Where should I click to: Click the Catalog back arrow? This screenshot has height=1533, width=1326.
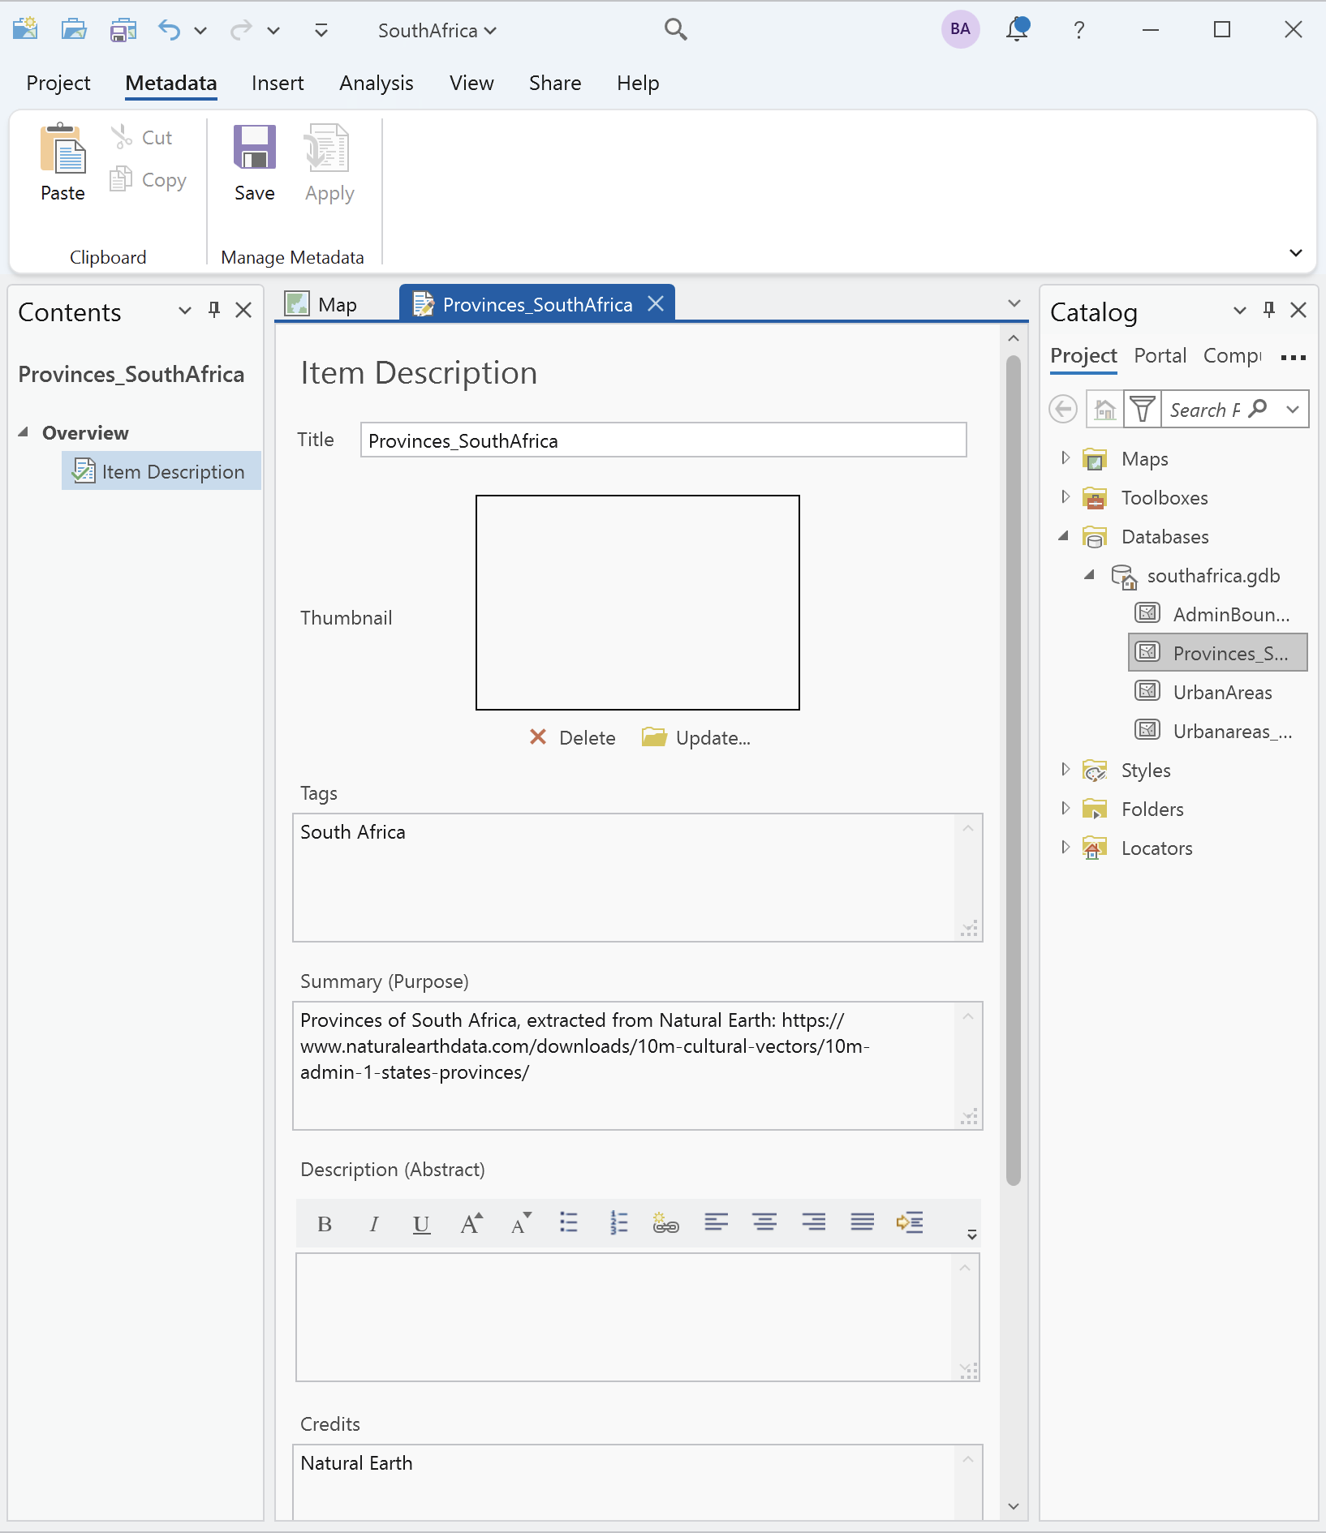(x=1063, y=409)
